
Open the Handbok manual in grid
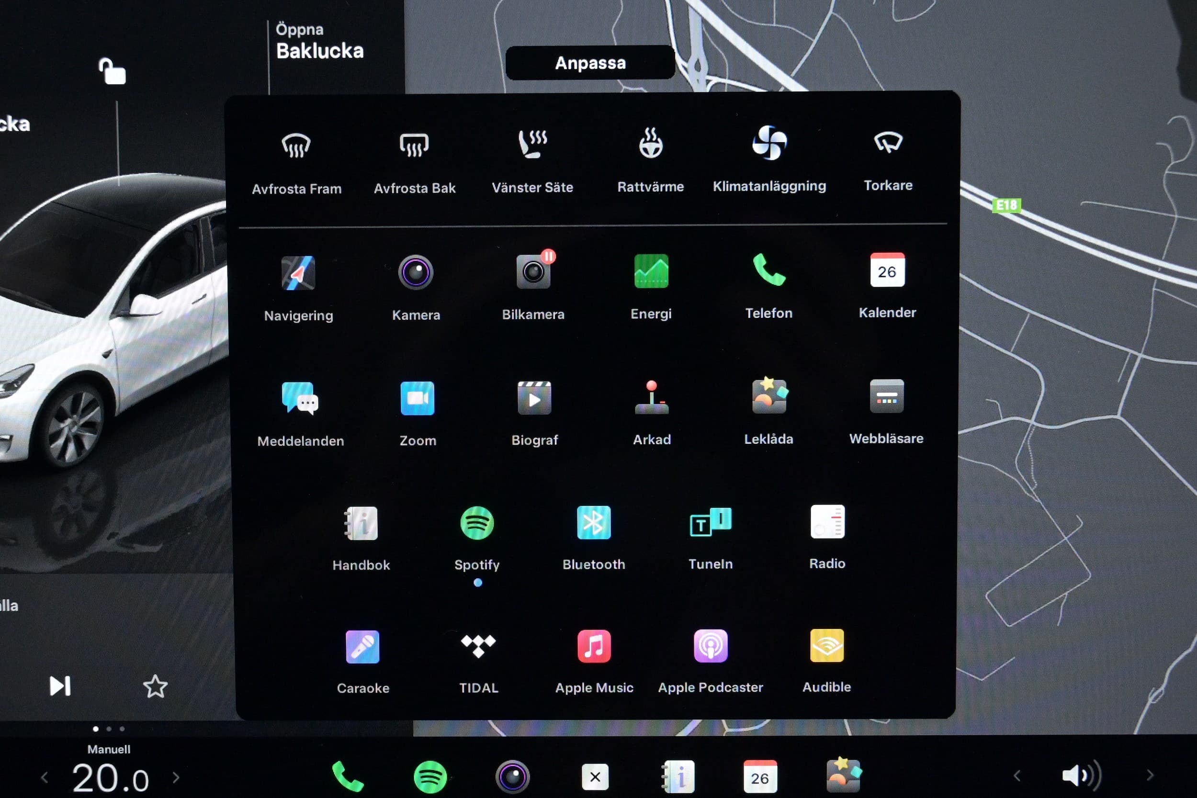click(361, 523)
